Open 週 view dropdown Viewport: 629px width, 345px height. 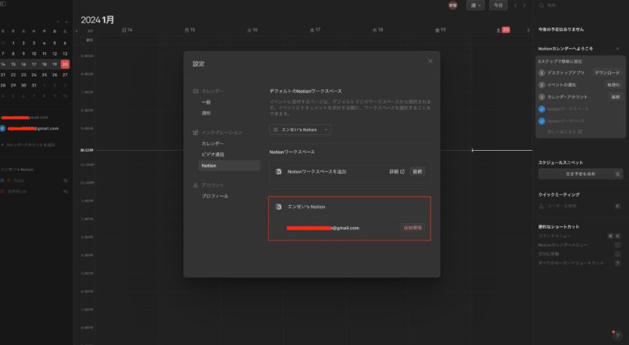[x=476, y=6]
